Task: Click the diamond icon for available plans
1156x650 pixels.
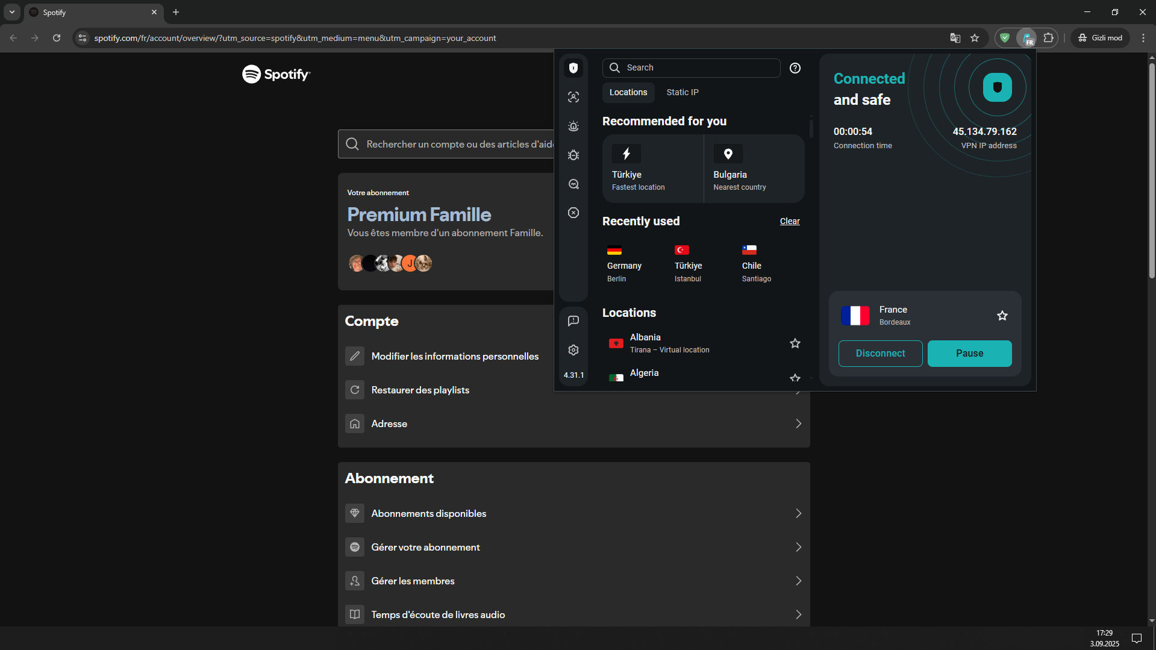Action: click(355, 513)
